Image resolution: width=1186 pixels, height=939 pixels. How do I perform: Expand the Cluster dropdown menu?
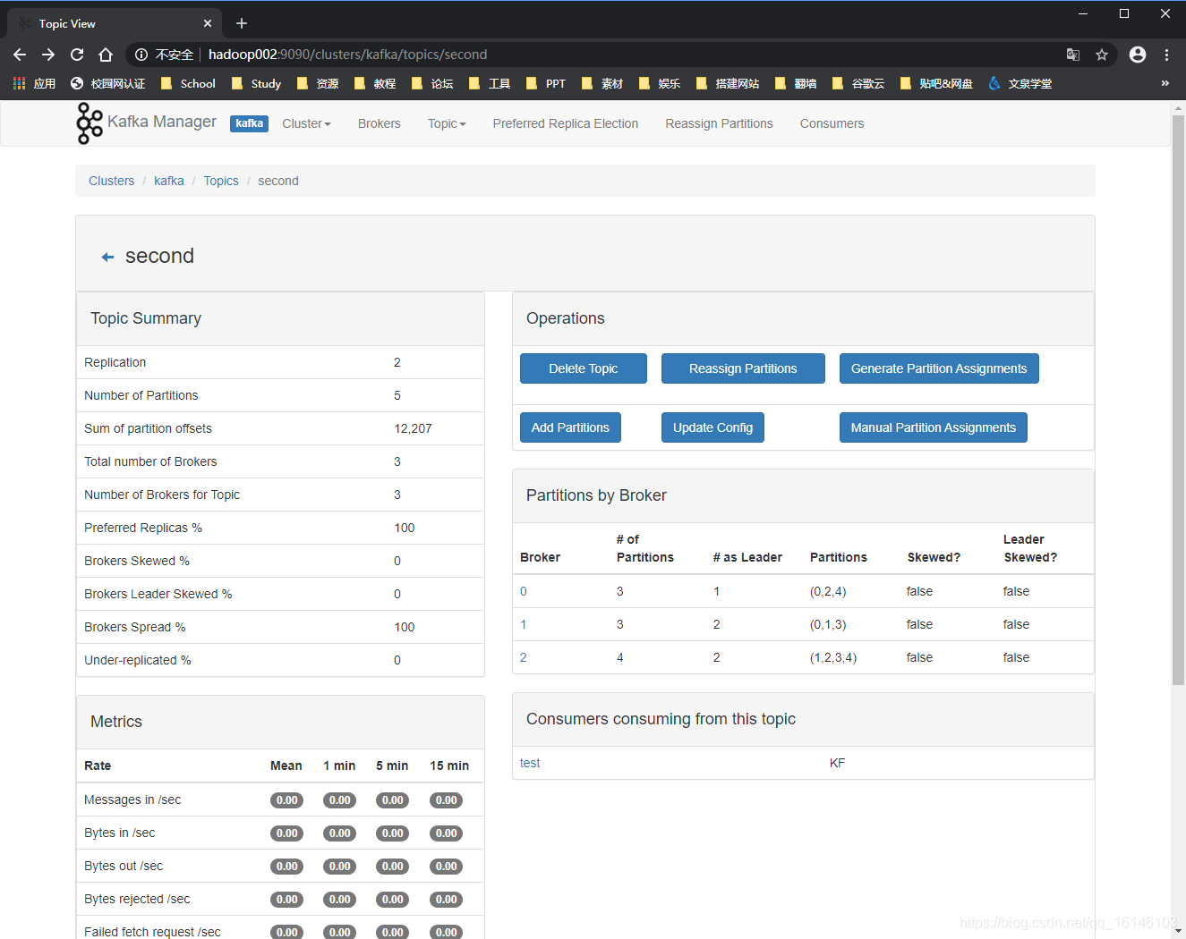[306, 123]
